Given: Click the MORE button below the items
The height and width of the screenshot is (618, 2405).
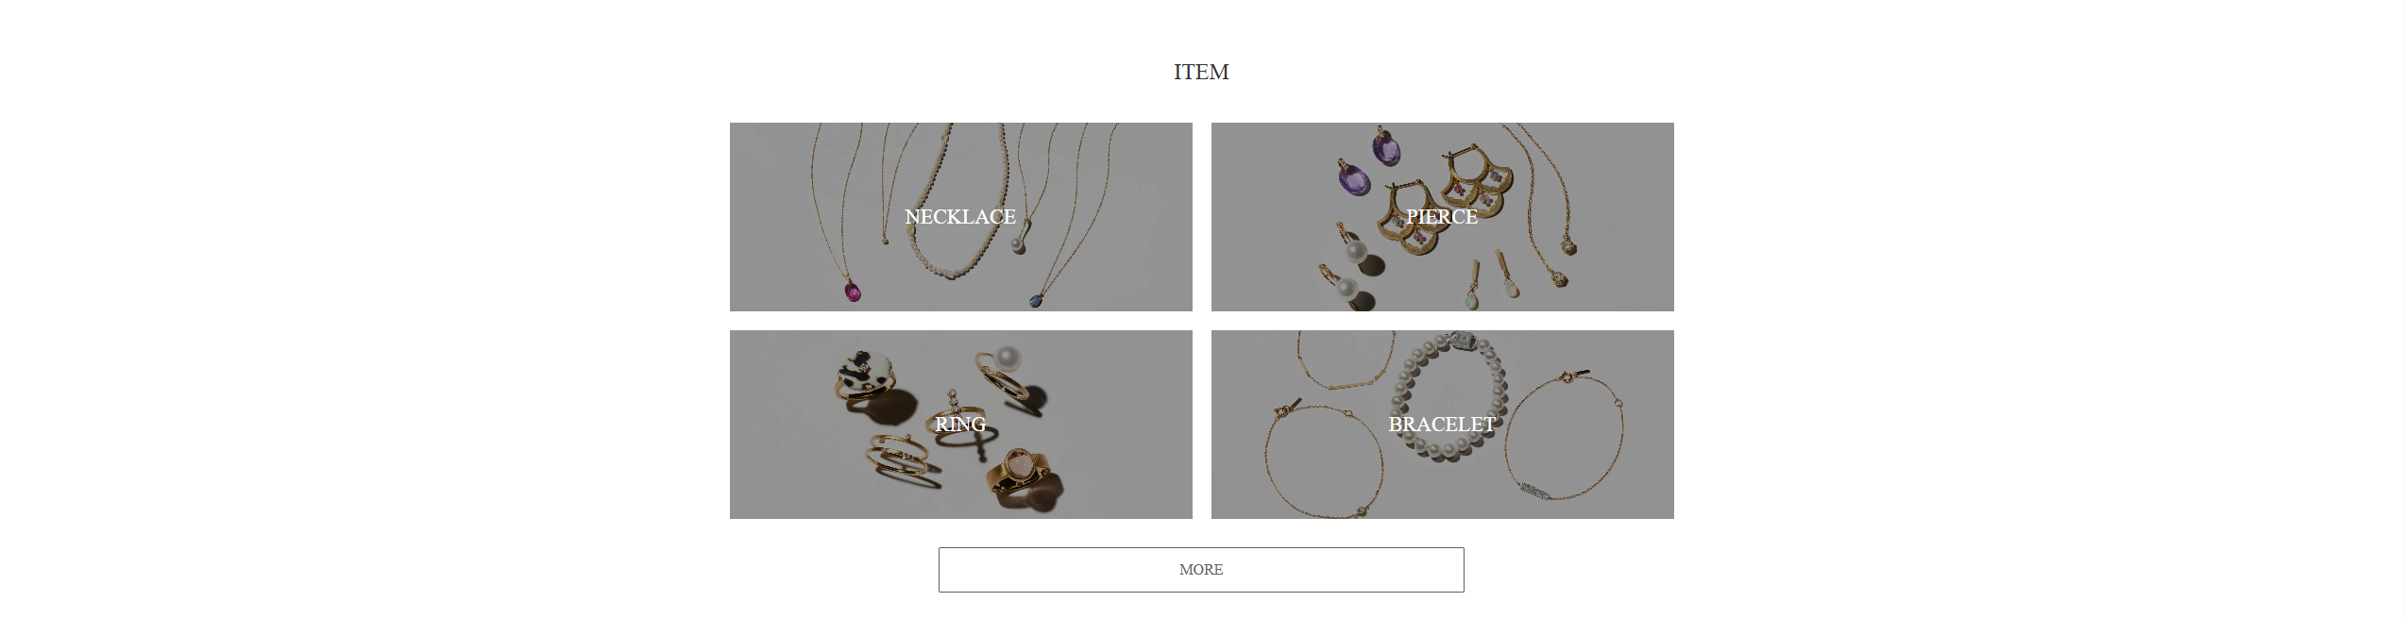Looking at the screenshot, I should tap(1201, 569).
